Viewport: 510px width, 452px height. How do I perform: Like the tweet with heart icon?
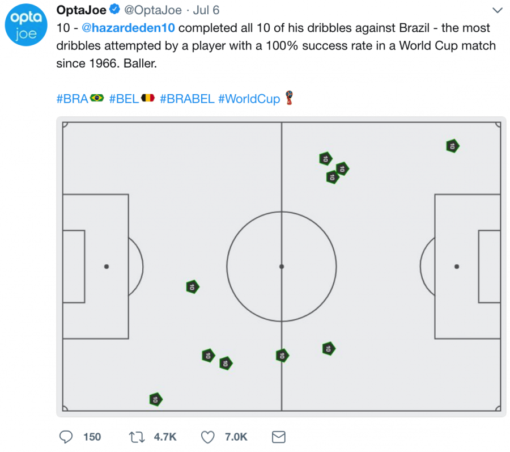(208, 436)
